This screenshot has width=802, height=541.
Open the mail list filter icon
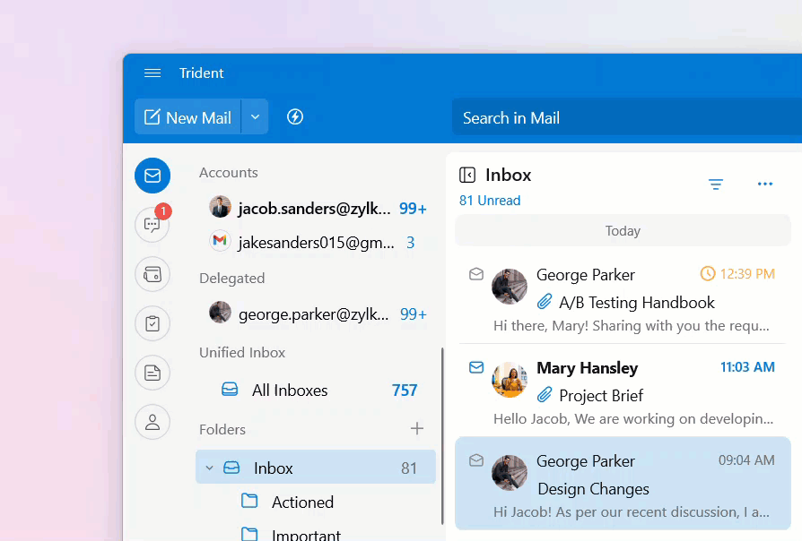716,184
